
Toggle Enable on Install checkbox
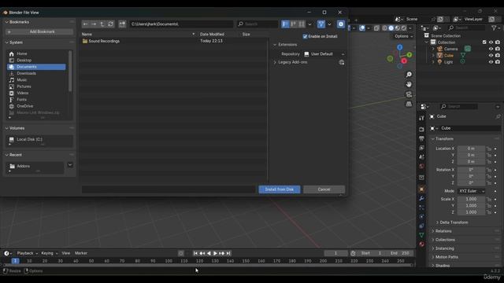click(x=305, y=36)
